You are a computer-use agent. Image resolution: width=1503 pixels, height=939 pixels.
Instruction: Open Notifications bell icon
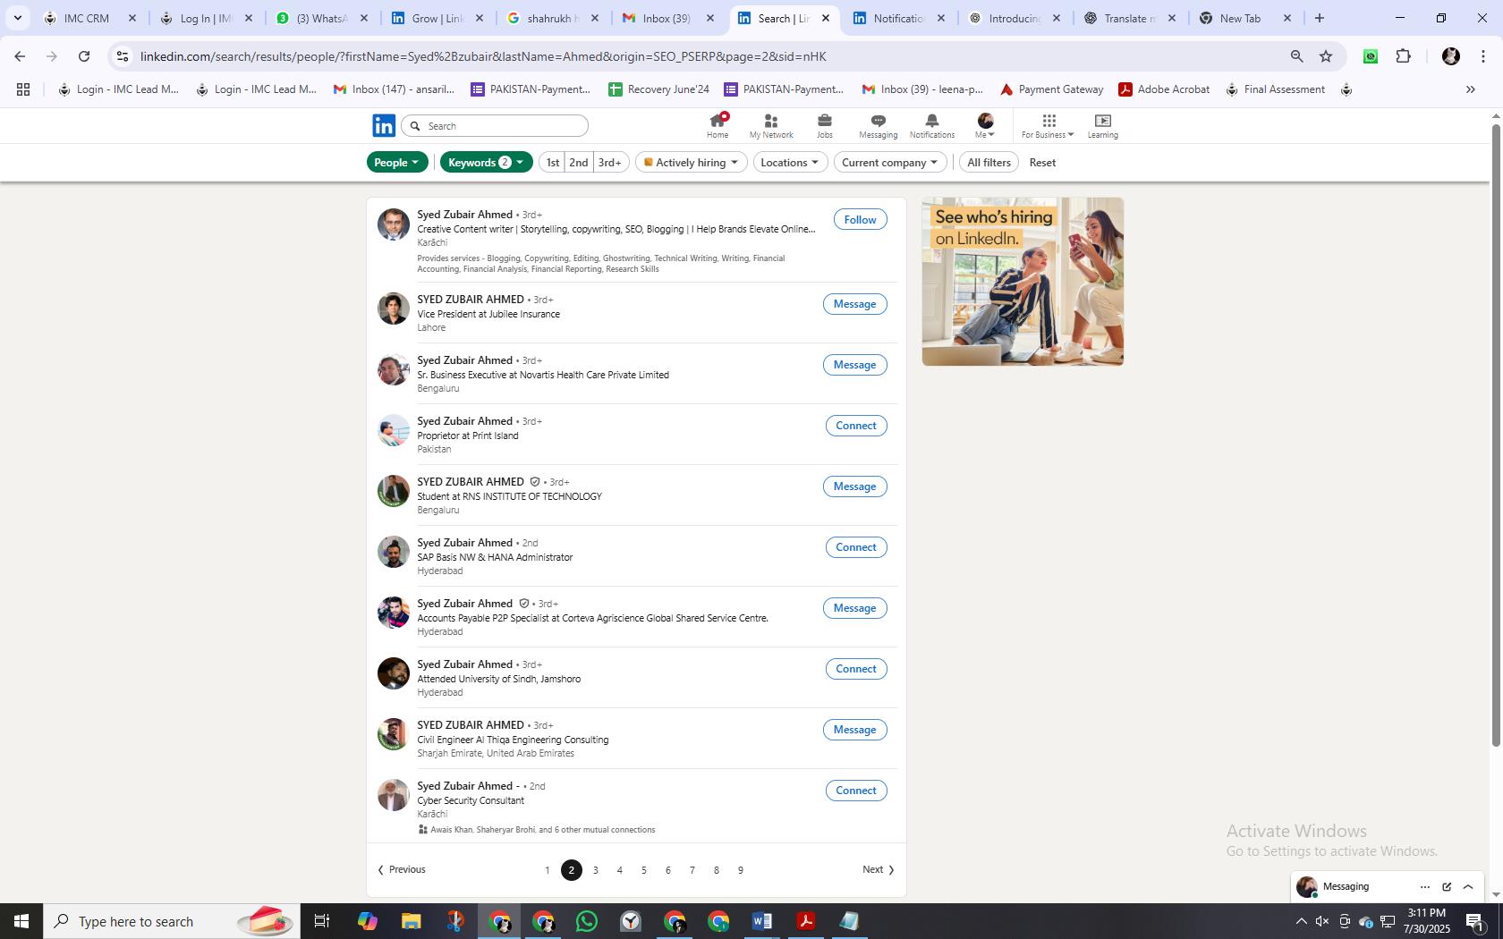(931, 125)
